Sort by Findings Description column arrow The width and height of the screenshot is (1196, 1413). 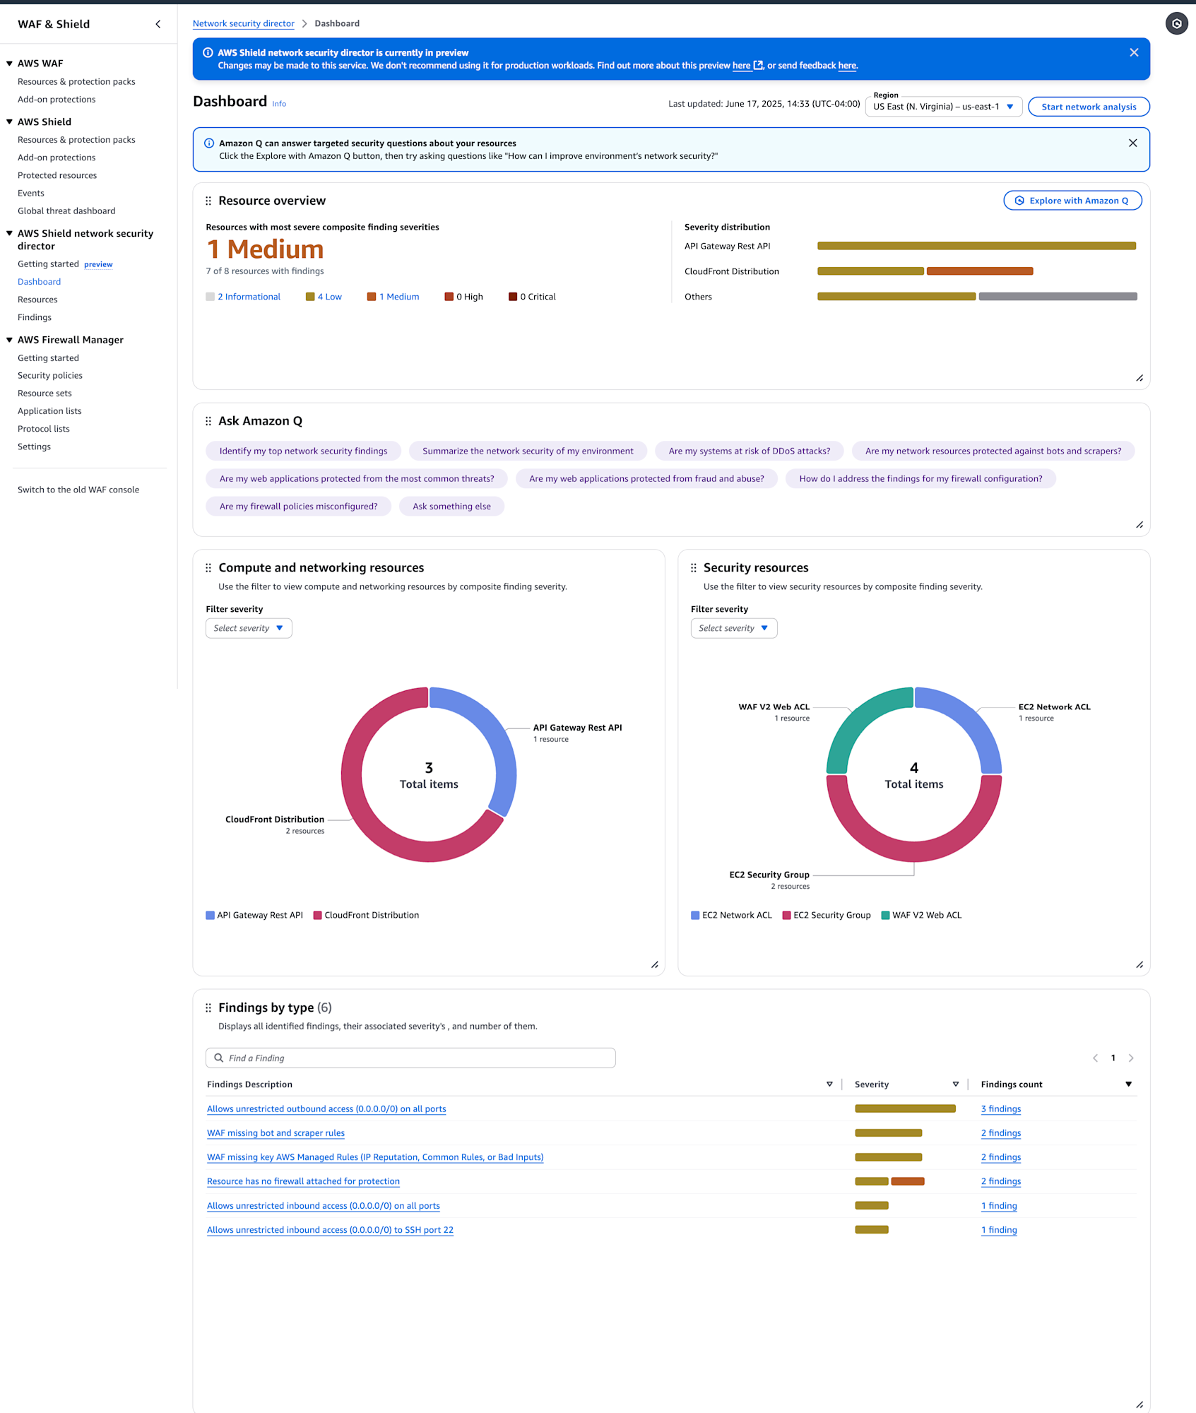coord(829,1084)
